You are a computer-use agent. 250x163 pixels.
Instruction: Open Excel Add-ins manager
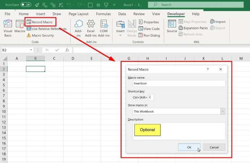click(91, 28)
